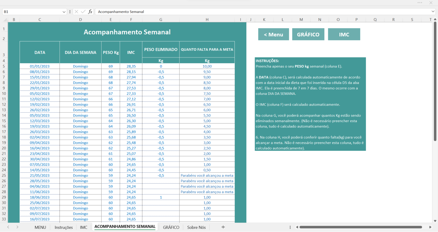Click the select-all corner triangle
The image size is (438, 232).
tap(5, 20)
